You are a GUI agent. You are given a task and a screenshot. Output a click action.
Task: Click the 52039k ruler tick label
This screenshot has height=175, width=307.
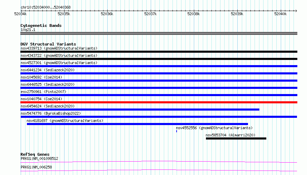(237, 14)
